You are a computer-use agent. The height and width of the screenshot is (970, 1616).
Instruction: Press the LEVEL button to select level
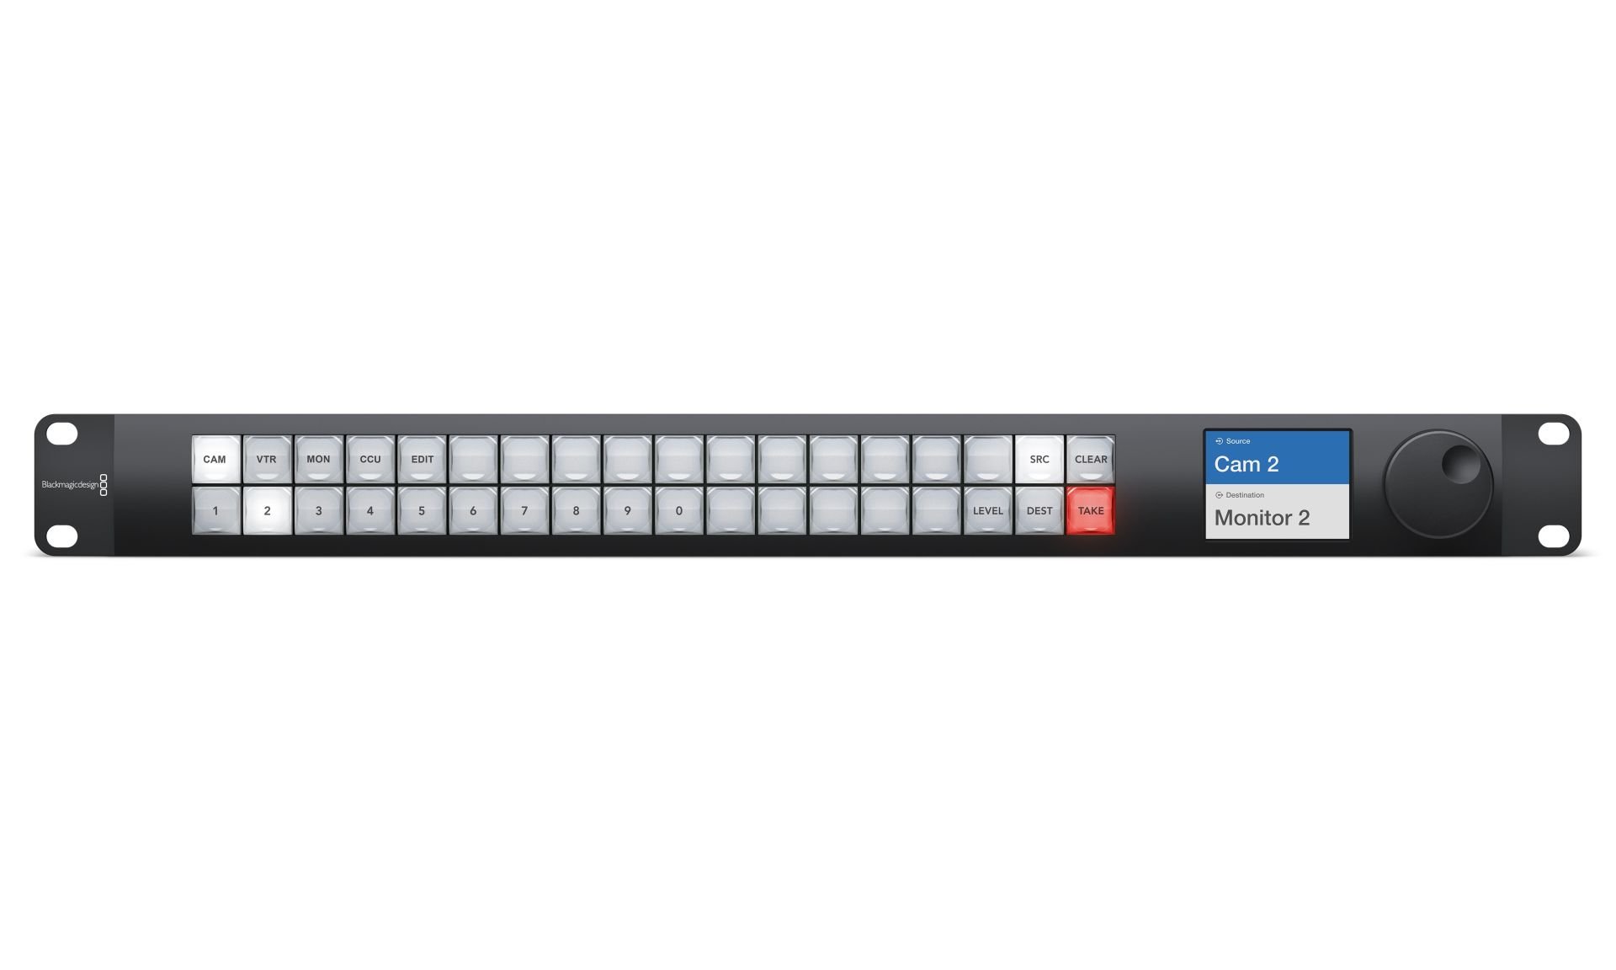[988, 510]
